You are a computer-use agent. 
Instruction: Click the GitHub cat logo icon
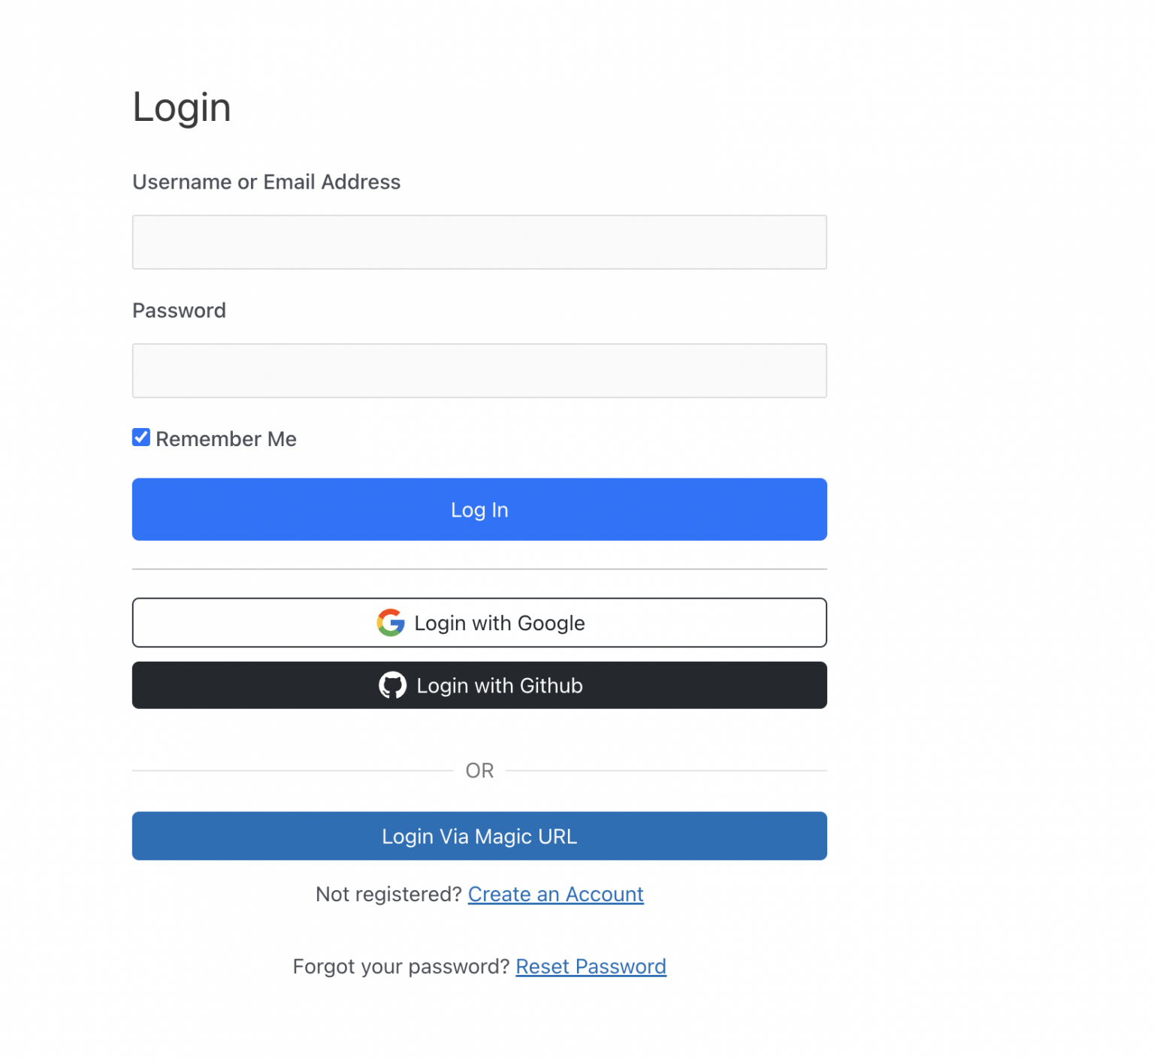click(x=392, y=685)
